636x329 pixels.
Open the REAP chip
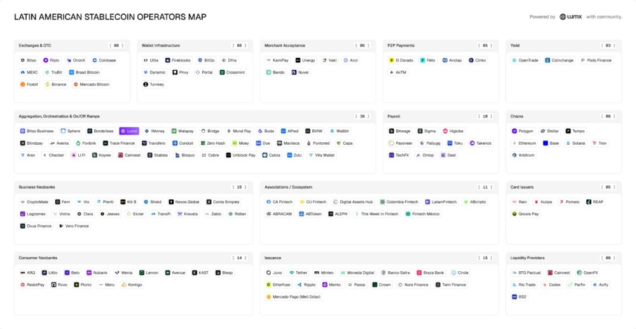[x=595, y=202]
